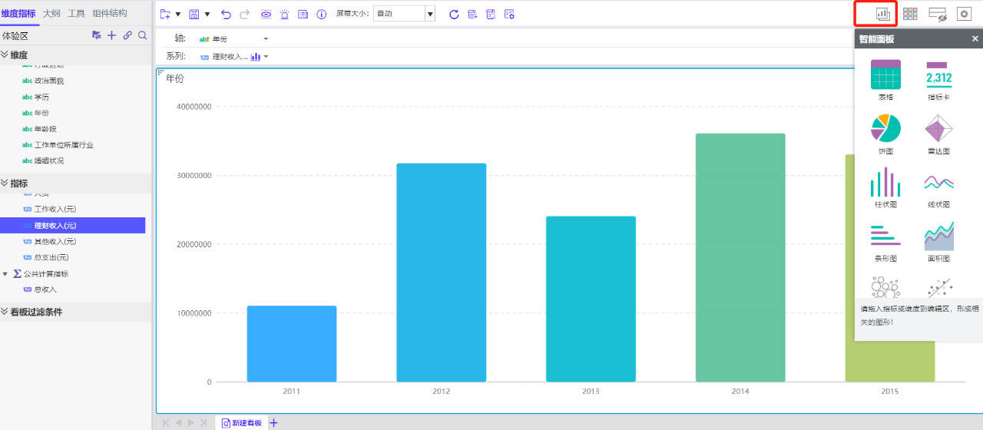Viewport: 983px width, 430px height.
Task: Switch to the 大纲 tab
Action: [x=51, y=13]
